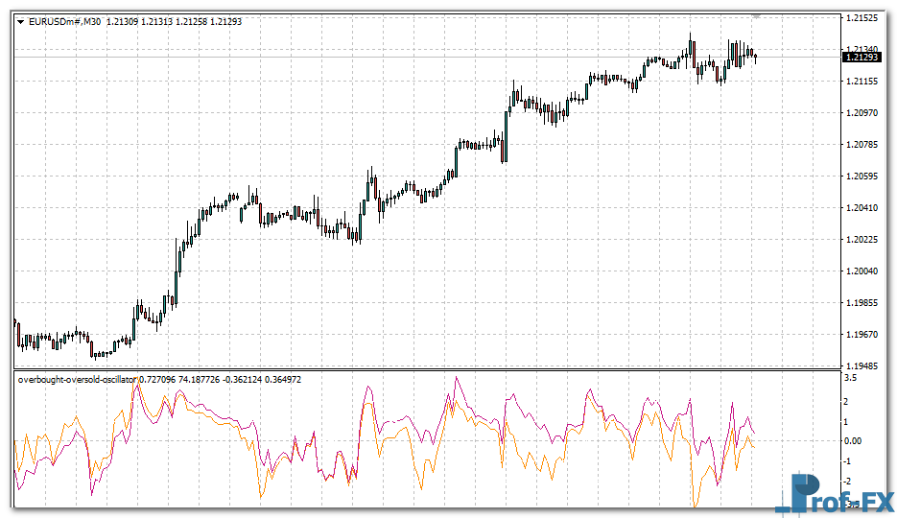The image size is (897, 518).
Task: Click the 1.19485 price scale label
Action: pyautogui.click(x=861, y=366)
